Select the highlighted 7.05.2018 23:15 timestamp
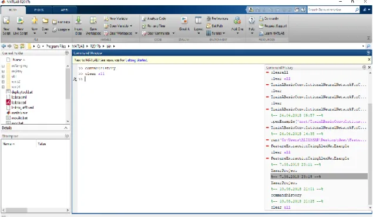Screen dimensions: 373x217 pyautogui.click(x=319, y=177)
